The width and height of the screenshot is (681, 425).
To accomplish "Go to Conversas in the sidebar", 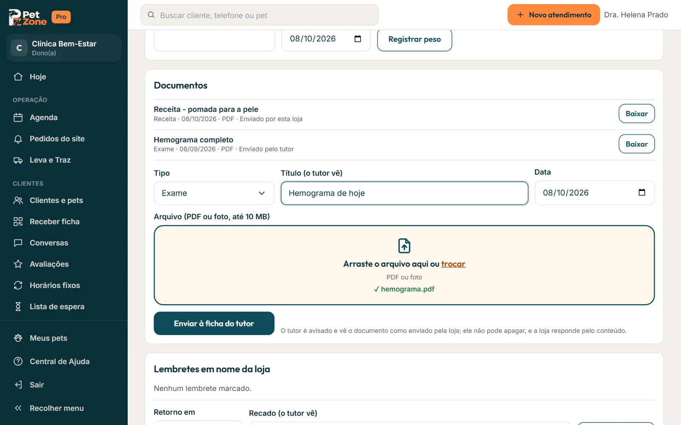I will (x=64, y=243).
